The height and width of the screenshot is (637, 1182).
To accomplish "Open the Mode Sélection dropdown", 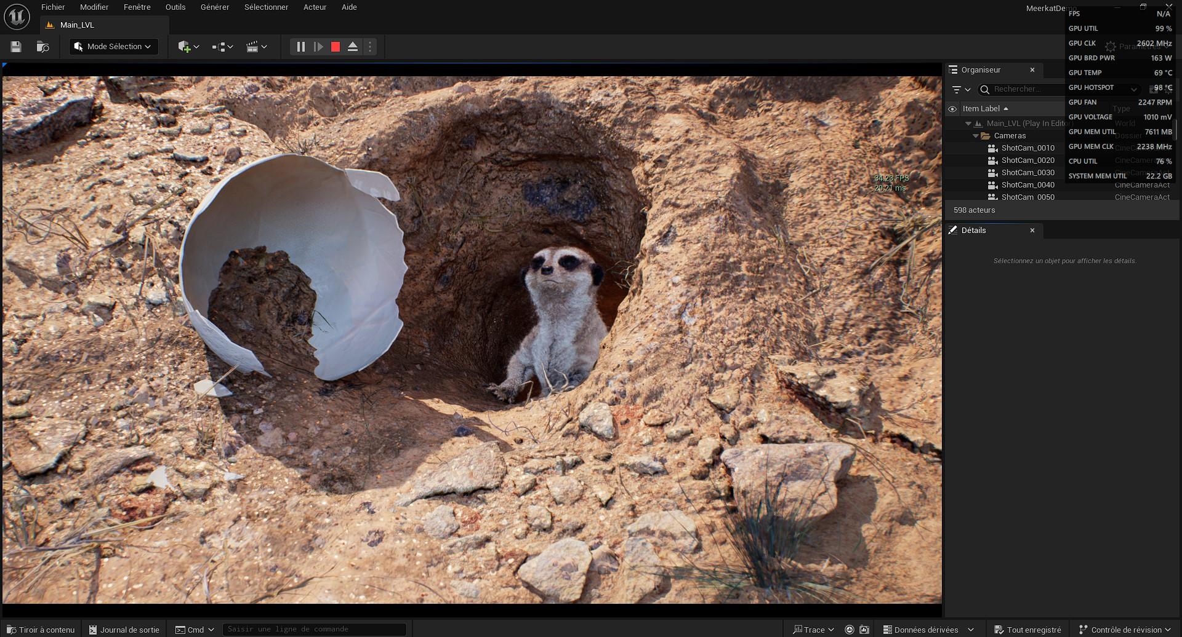I will pyautogui.click(x=113, y=47).
